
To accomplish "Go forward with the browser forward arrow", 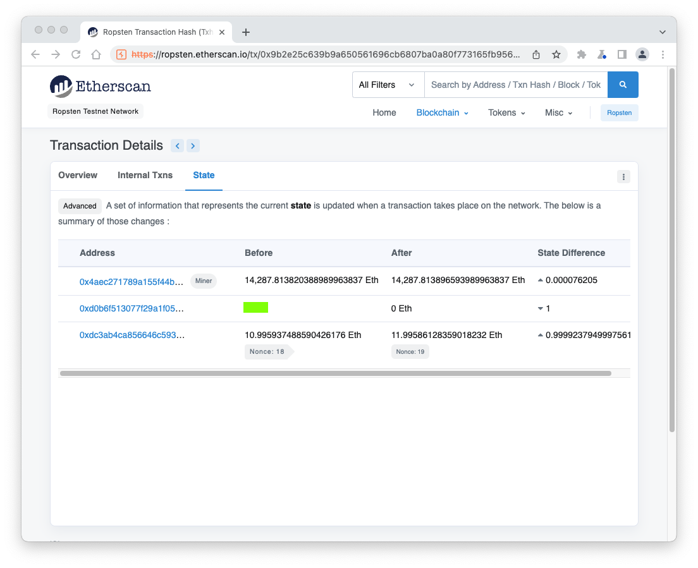I will pyautogui.click(x=56, y=54).
